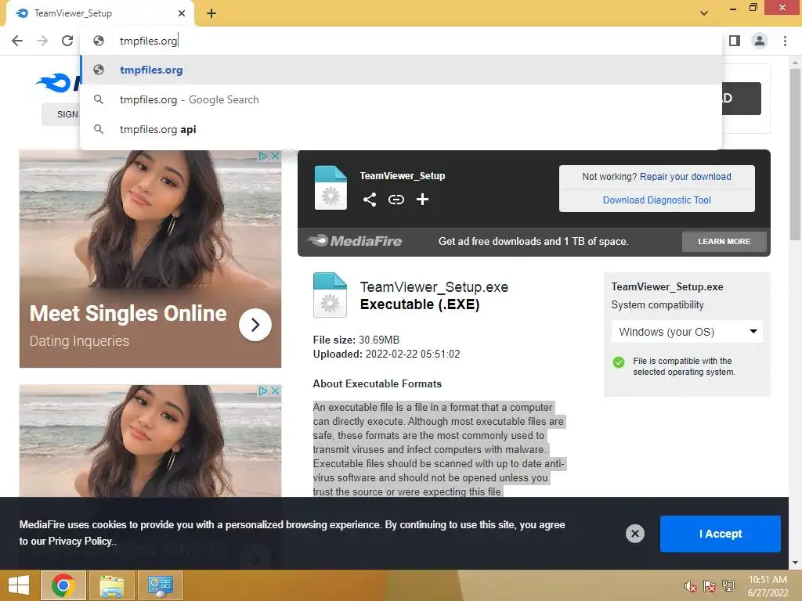Click the page vertical scrollbar thumb
Screen dimensions: 802x601
click(x=795, y=153)
